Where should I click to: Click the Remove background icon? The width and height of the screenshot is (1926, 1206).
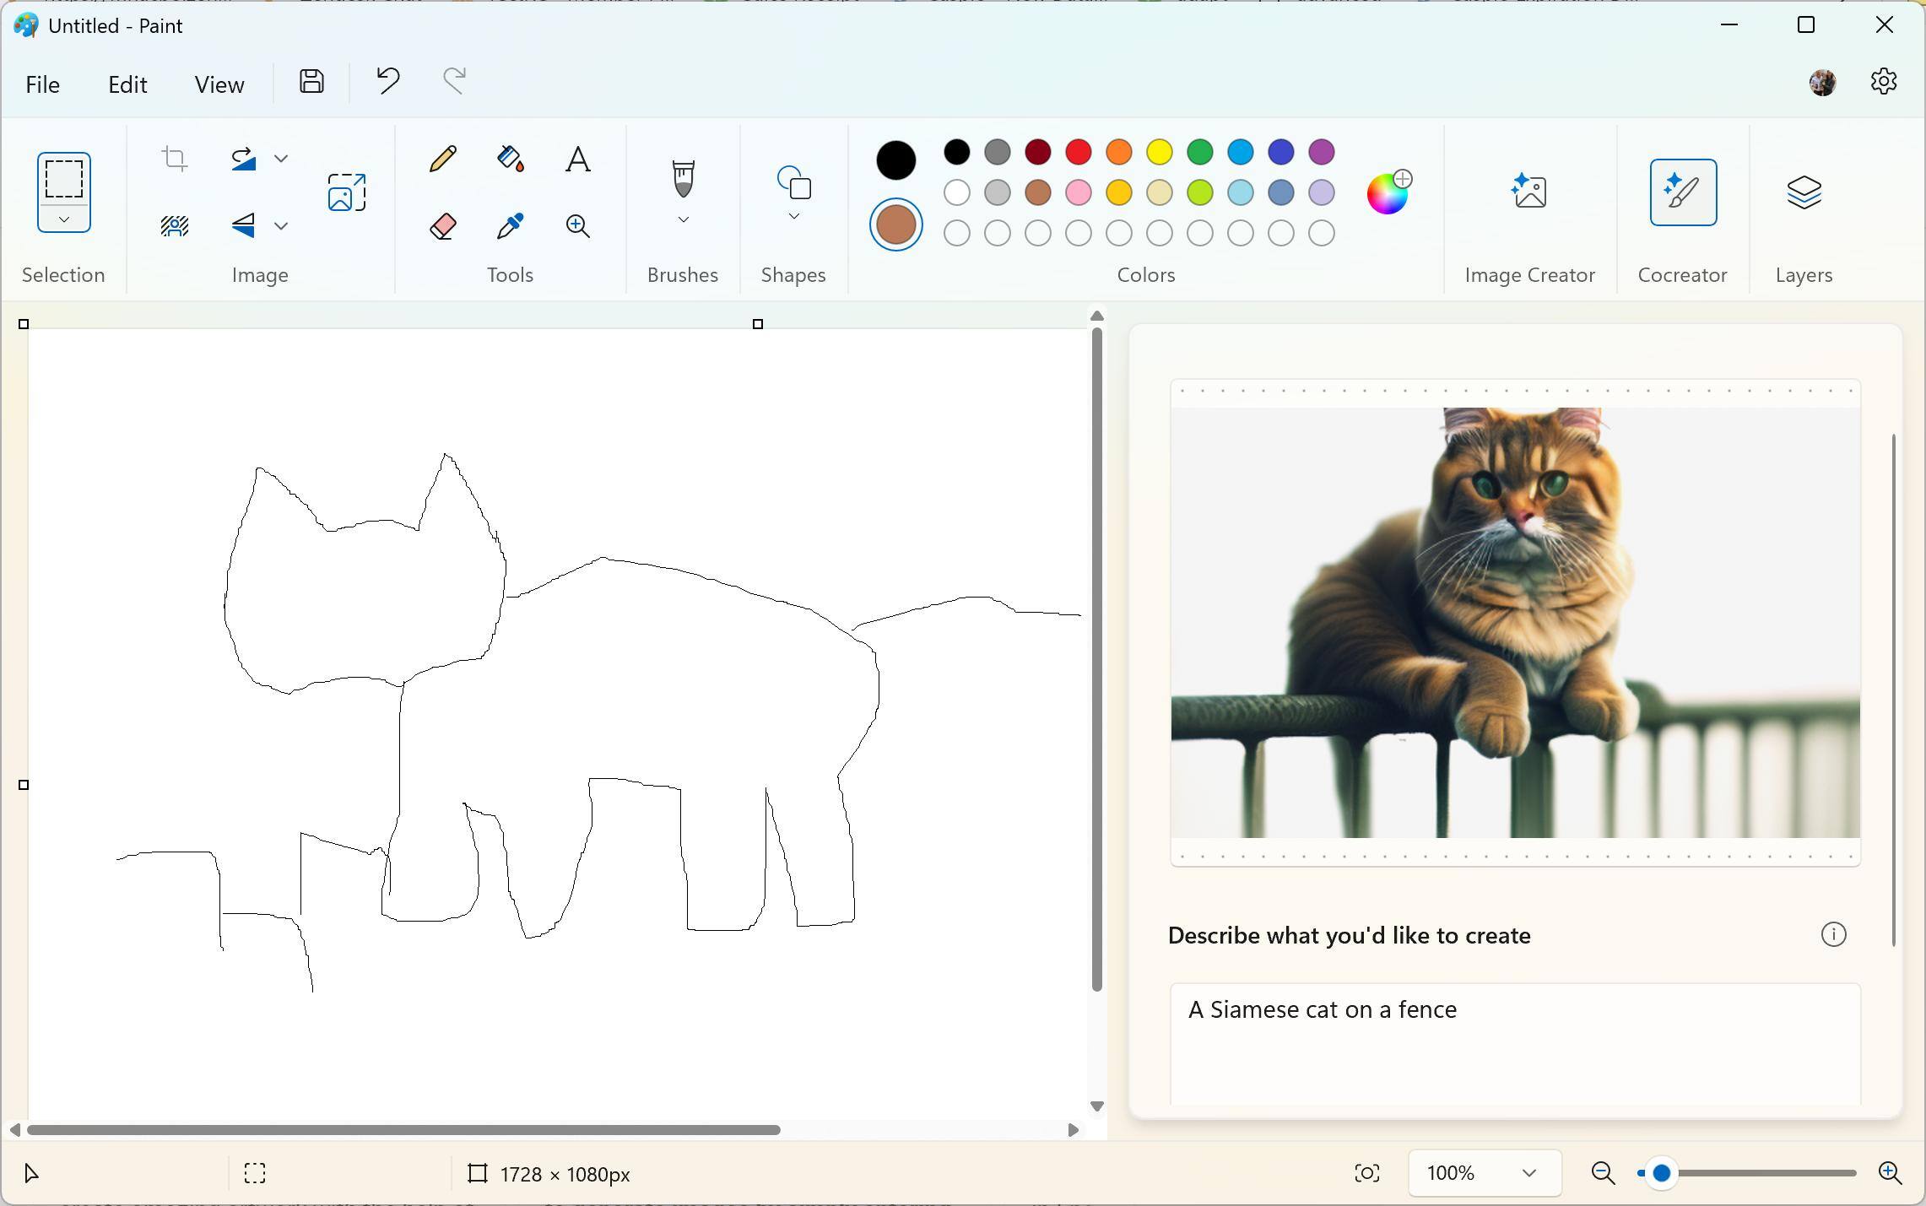175,226
